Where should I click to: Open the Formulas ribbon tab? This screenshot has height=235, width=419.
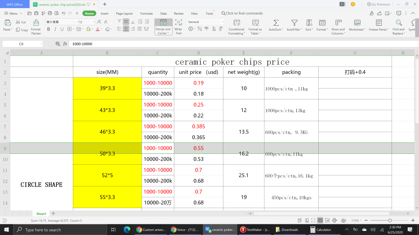coord(146,13)
